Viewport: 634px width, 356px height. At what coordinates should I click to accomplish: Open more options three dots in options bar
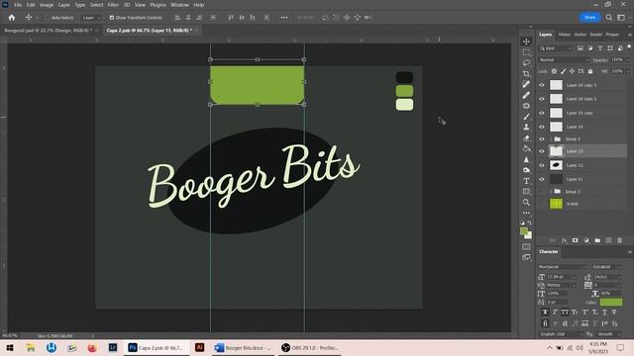[x=284, y=18]
